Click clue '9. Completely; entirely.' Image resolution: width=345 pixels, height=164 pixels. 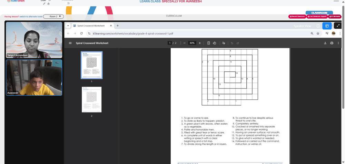pos(246,124)
